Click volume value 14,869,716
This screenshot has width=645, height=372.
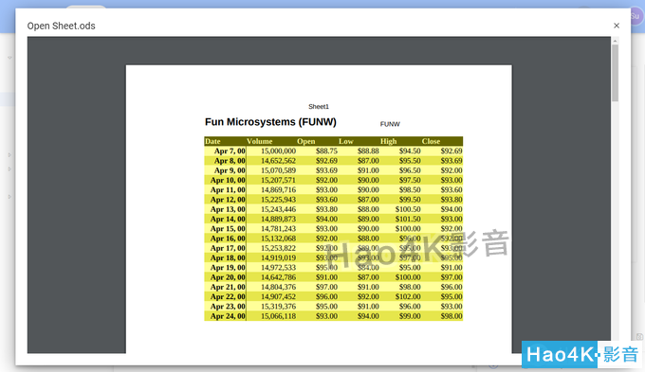tap(278, 190)
